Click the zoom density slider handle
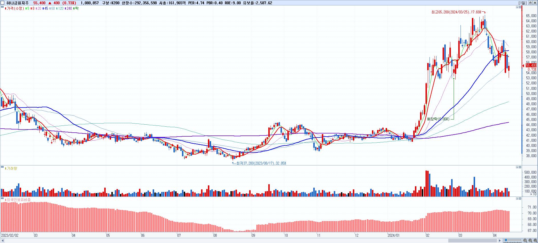The width and height of the screenshot is (538, 243). pos(506,240)
